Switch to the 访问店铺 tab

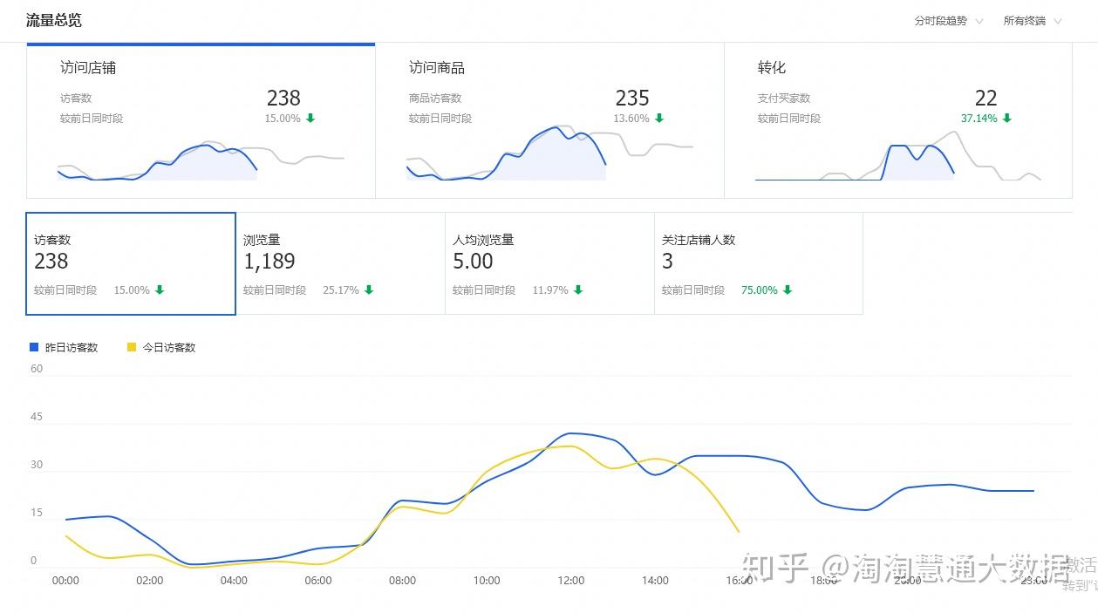[x=201, y=120]
